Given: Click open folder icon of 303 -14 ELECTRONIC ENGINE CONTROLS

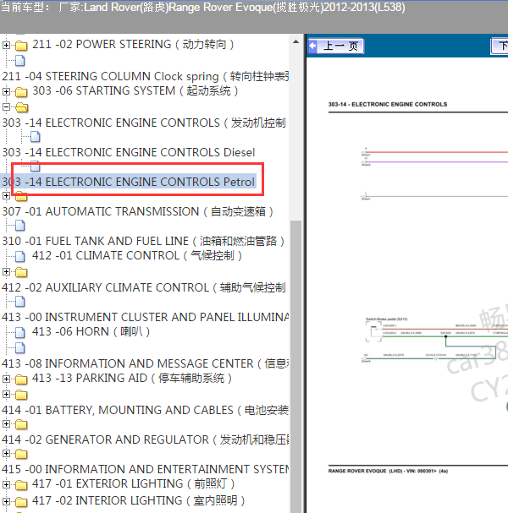Looking at the screenshot, I should point(21,107).
